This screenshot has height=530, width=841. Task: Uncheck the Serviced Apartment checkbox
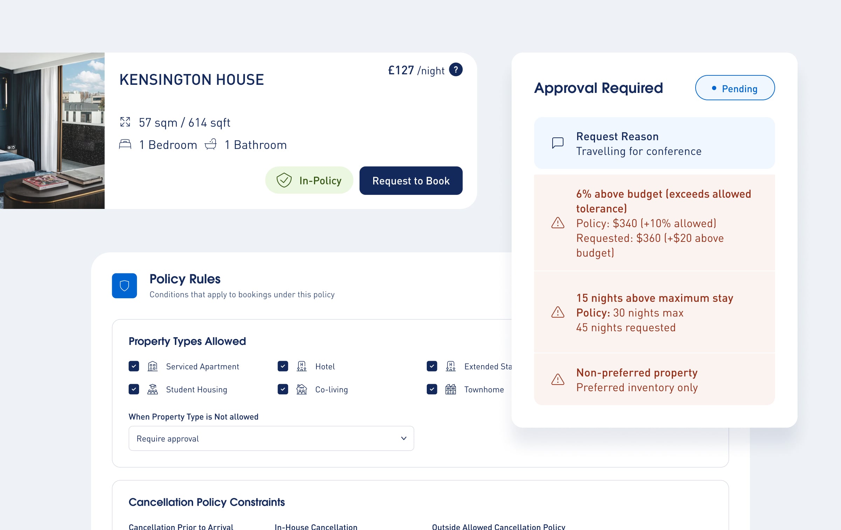(x=134, y=366)
